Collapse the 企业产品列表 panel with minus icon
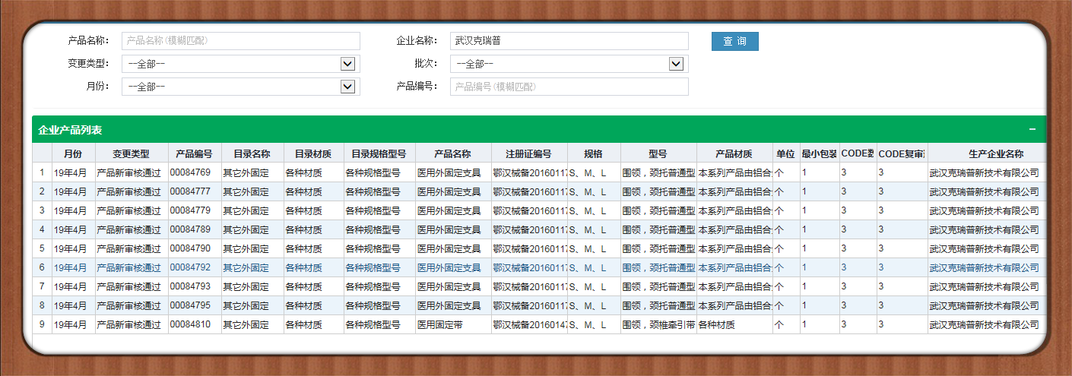 pos(1032,130)
